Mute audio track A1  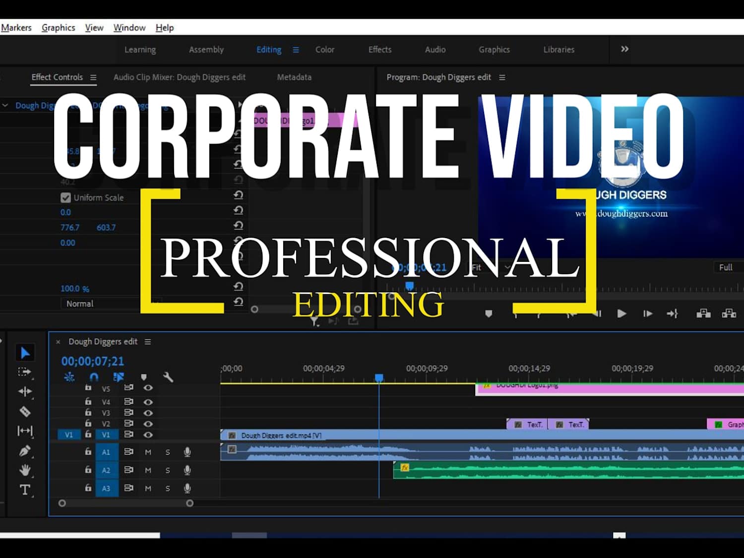pos(148,452)
